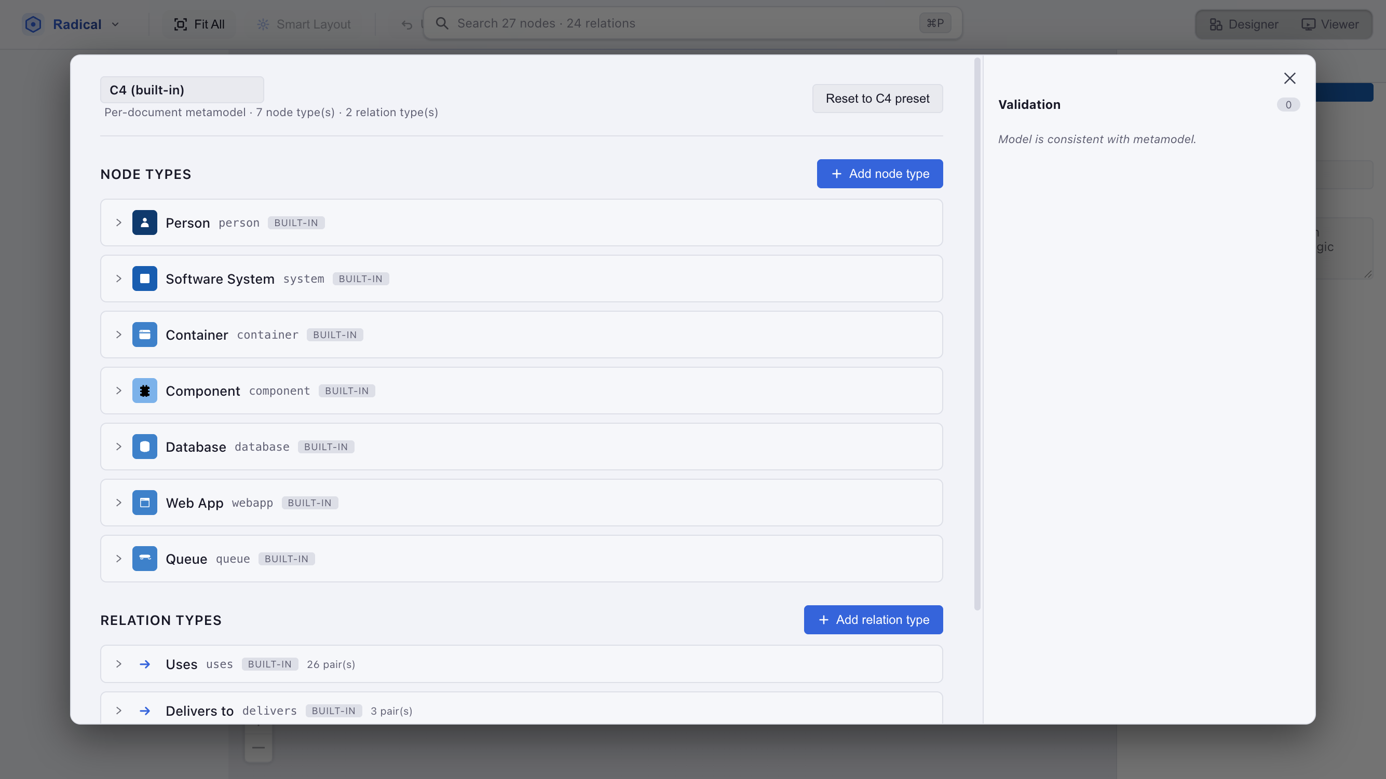The width and height of the screenshot is (1386, 779).
Task: Click '3 pair(s)' text in Delivers to row
Action: coord(392,711)
